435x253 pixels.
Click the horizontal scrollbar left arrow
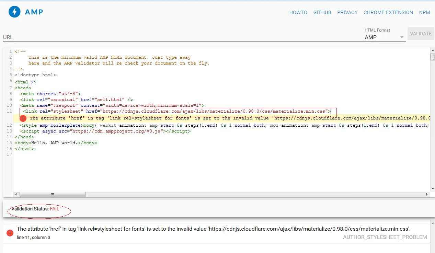tap(16, 194)
